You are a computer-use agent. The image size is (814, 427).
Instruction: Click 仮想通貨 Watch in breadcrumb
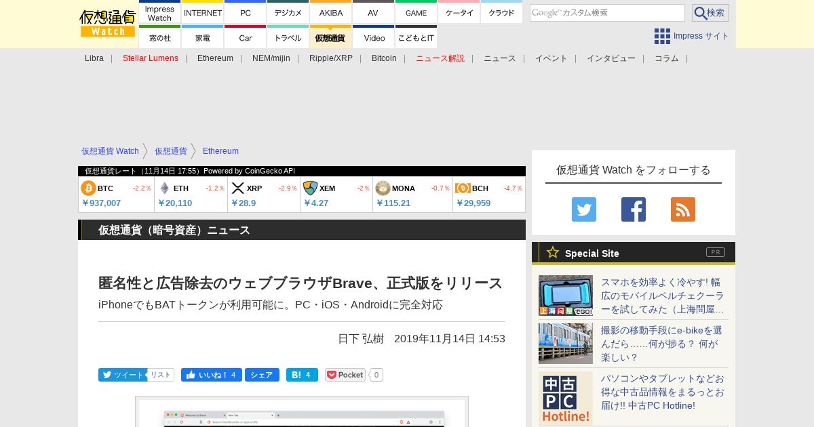(110, 151)
